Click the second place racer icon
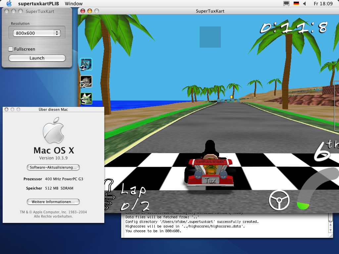339x254 pixels. coord(86,81)
